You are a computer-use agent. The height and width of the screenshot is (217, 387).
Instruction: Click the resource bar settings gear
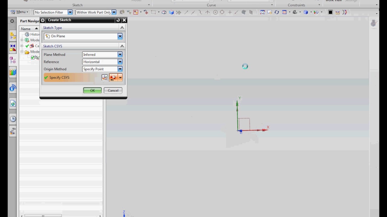click(x=12, y=21)
